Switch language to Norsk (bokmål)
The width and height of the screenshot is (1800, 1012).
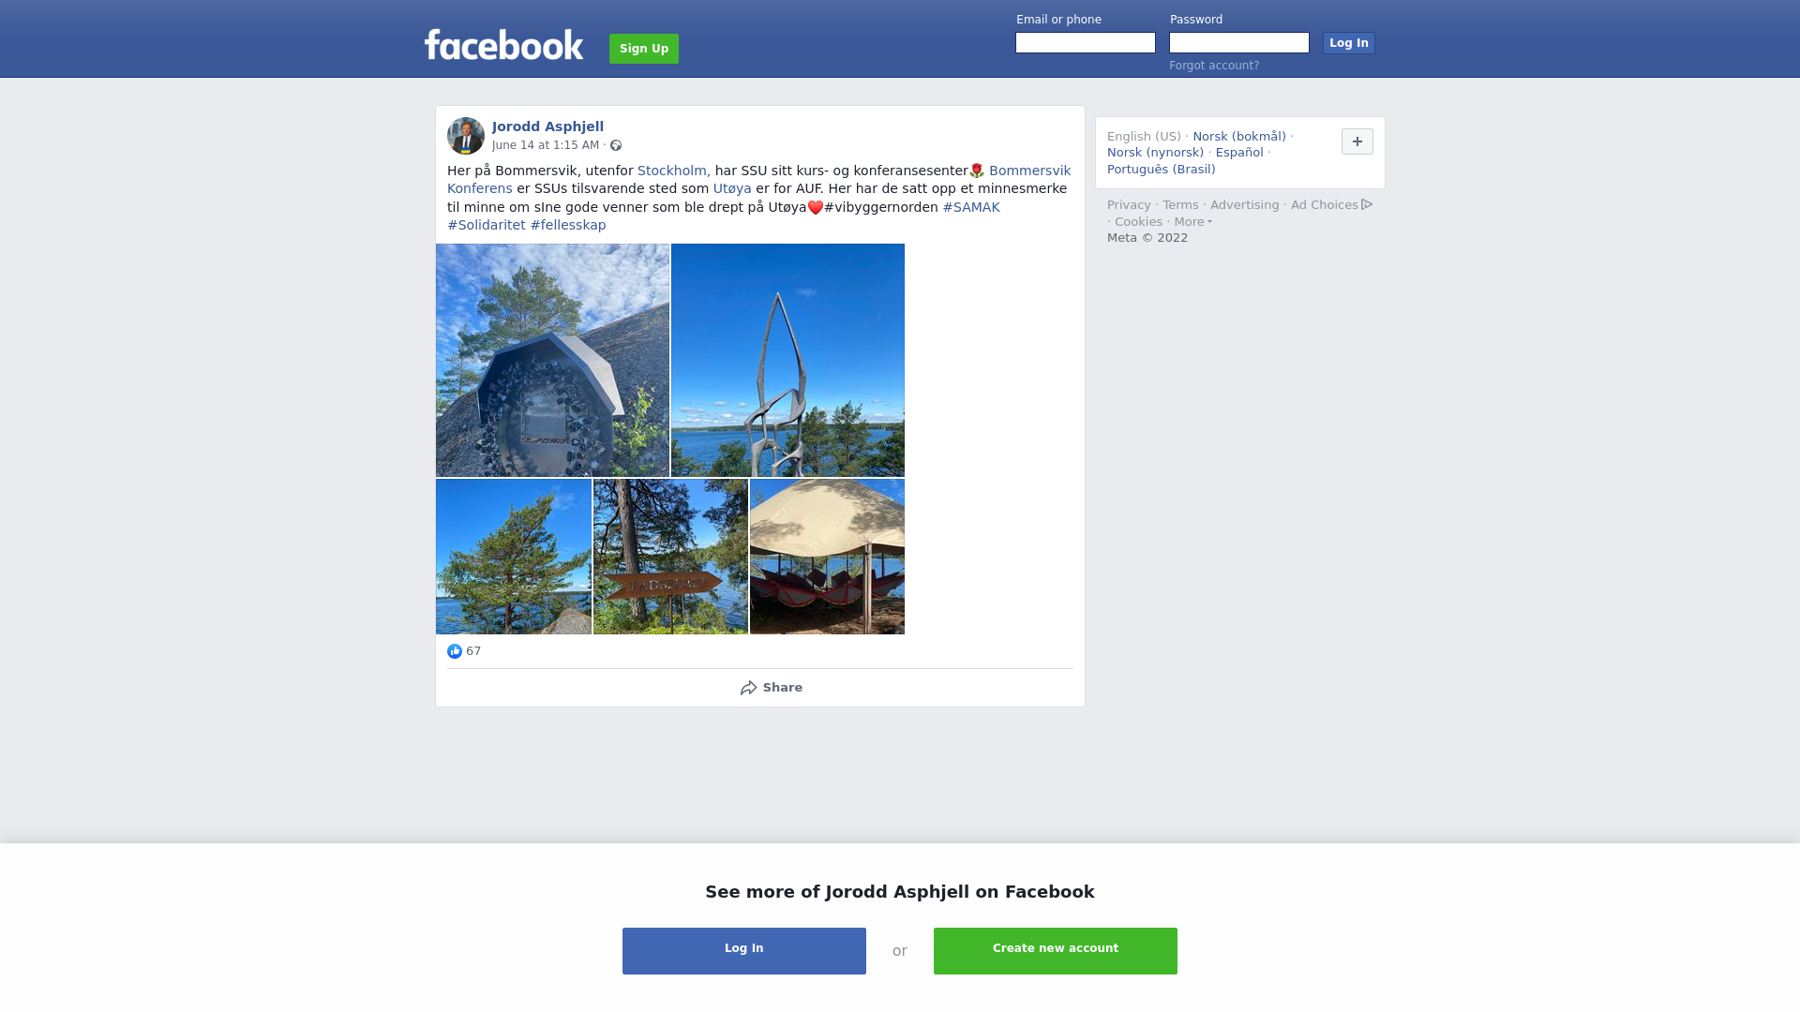coord(1239,137)
